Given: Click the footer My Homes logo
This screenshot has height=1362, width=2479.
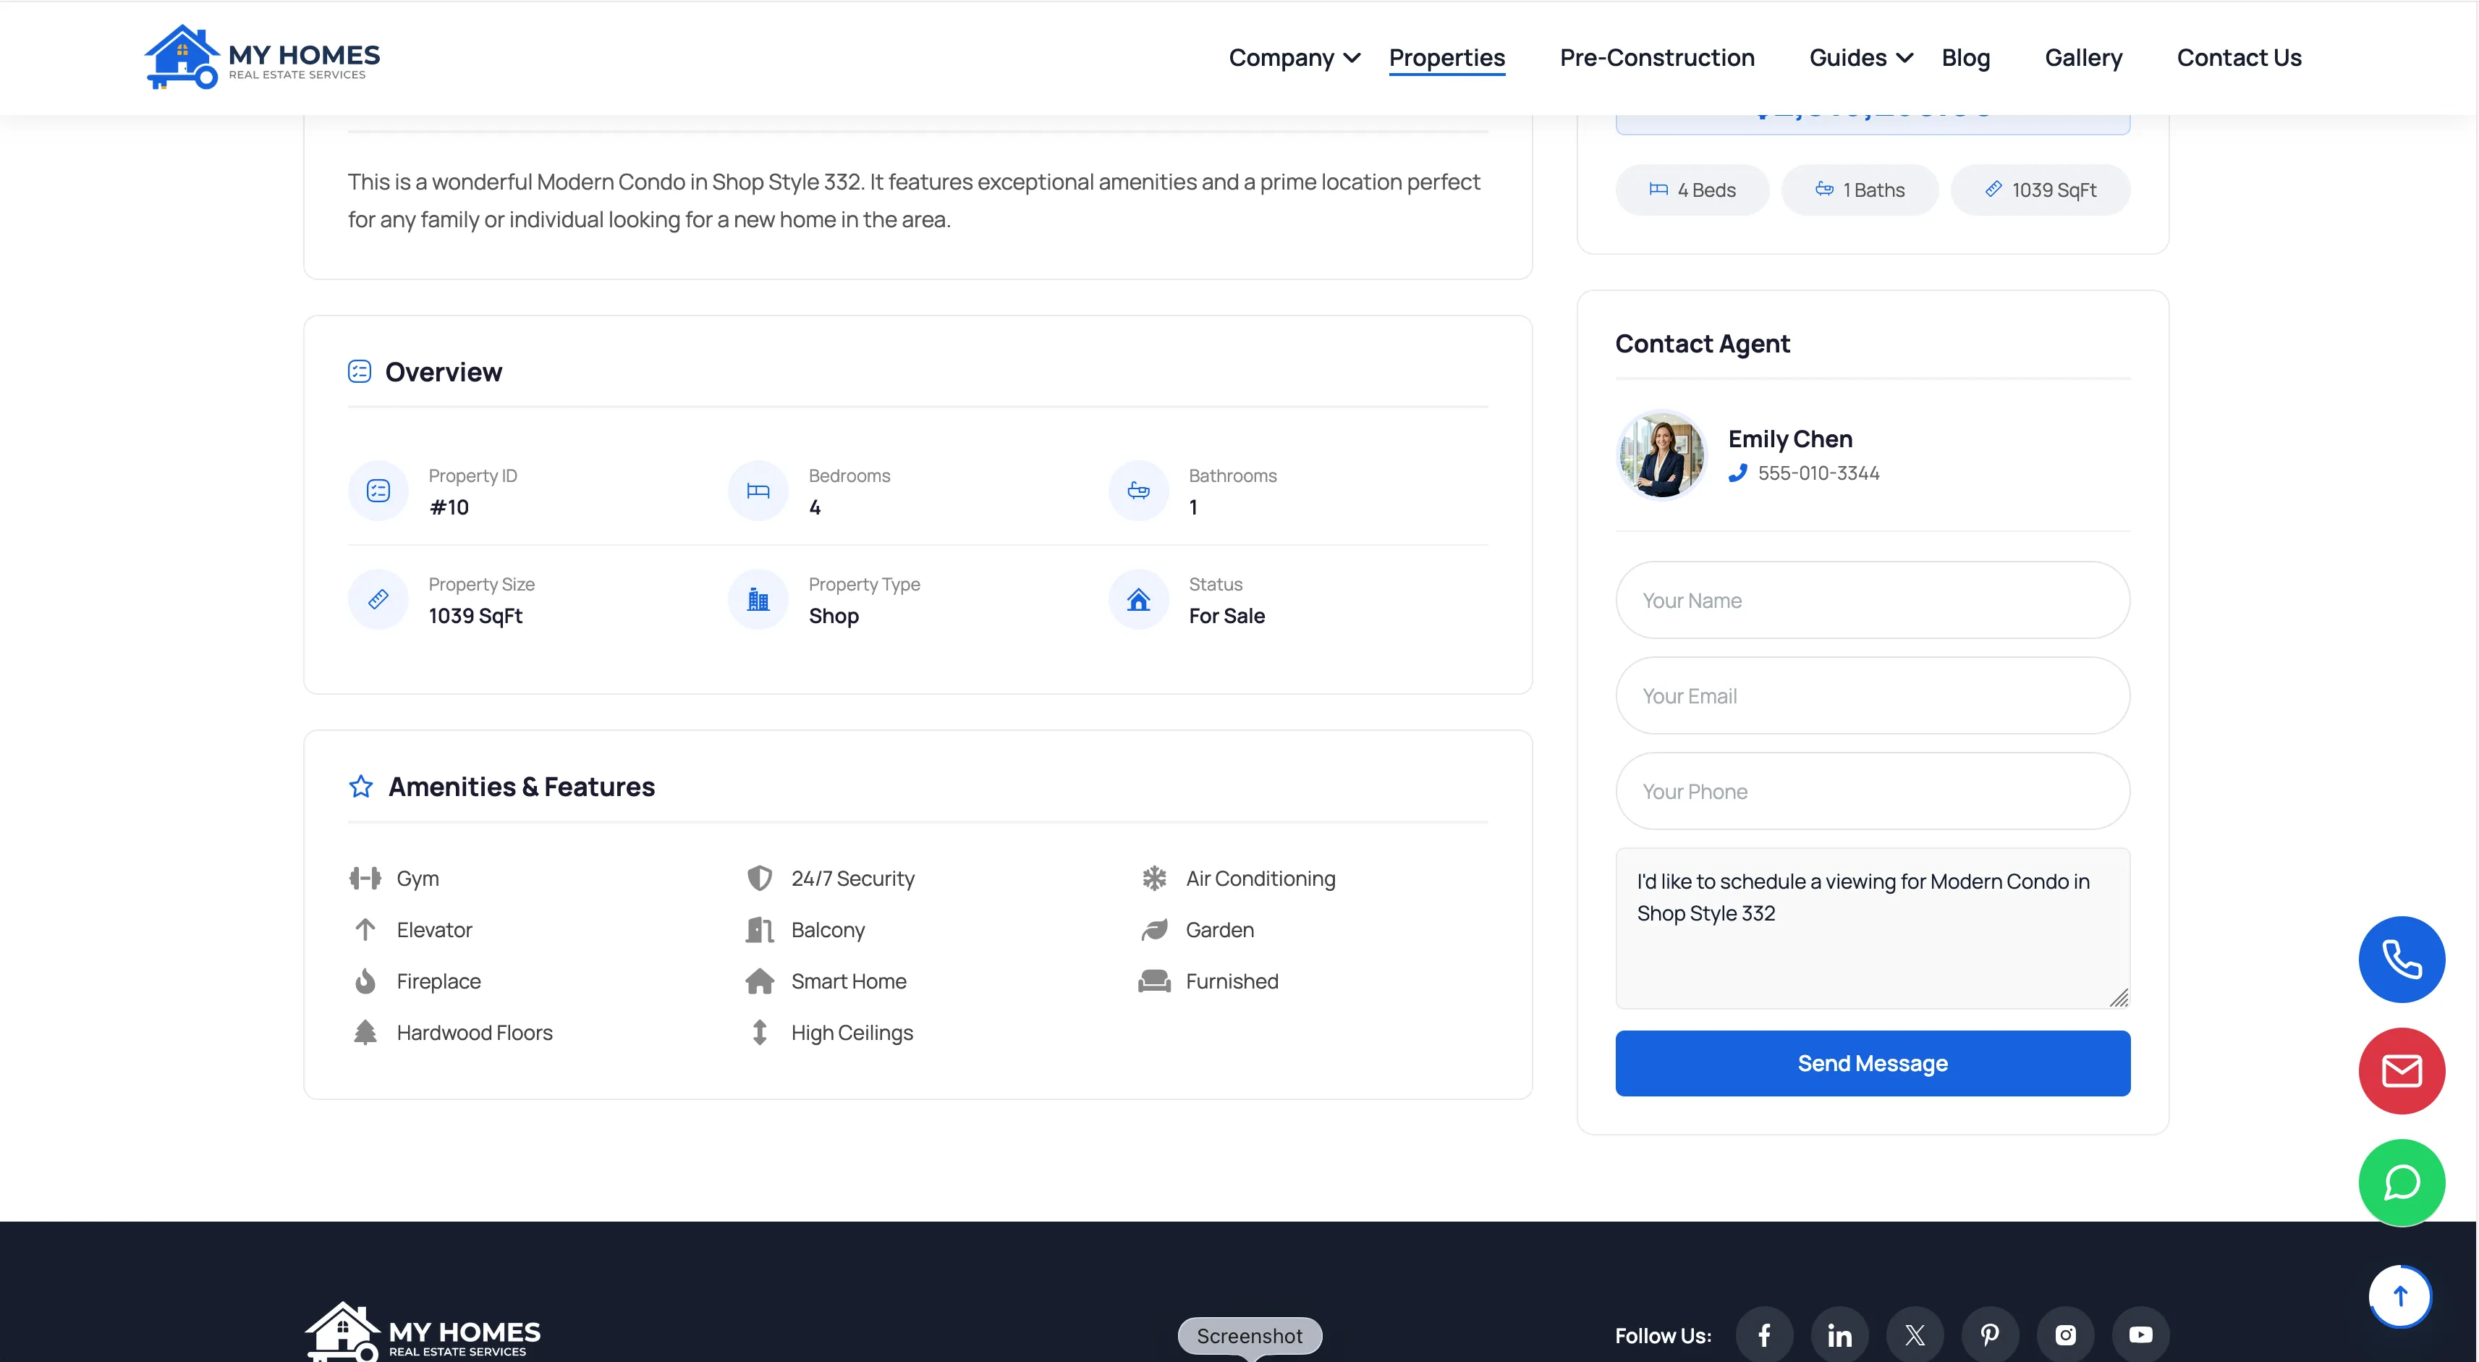Looking at the screenshot, I should pyautogui.click(x=423, y=1332).
